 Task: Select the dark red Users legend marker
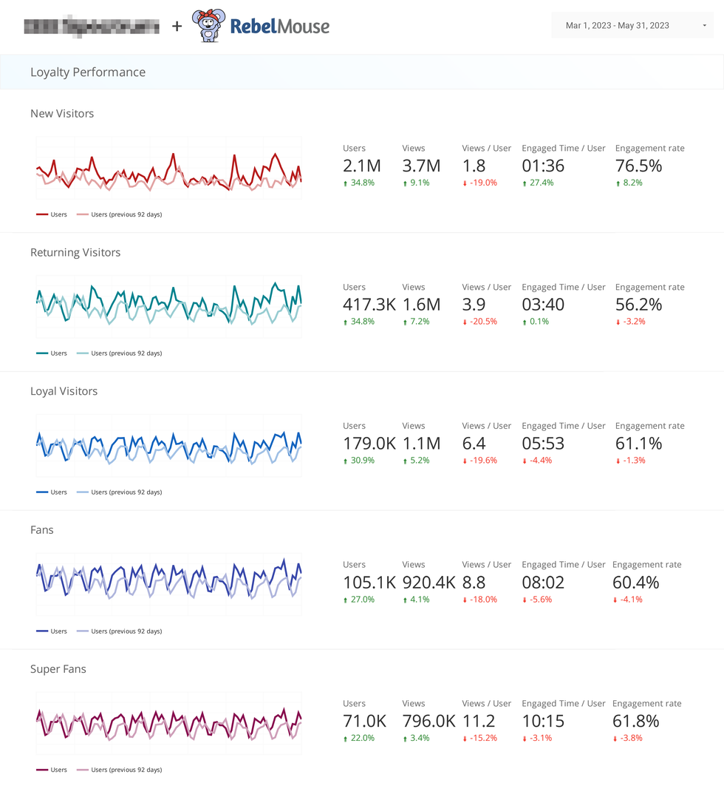coord(41,214)
